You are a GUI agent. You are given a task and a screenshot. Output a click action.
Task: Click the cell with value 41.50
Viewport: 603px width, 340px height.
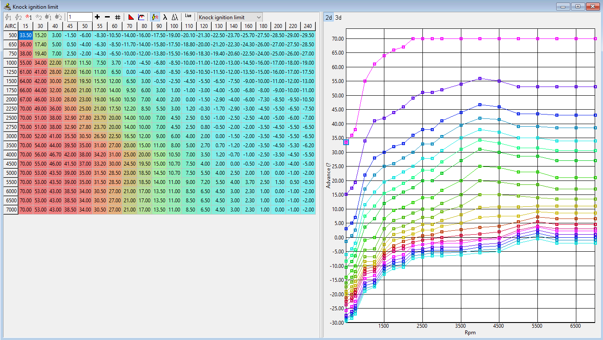(x=70, y=163)
